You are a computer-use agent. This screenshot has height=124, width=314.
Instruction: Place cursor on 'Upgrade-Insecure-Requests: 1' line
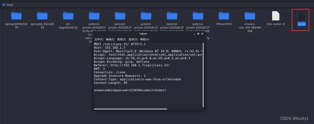pos(120,76)
